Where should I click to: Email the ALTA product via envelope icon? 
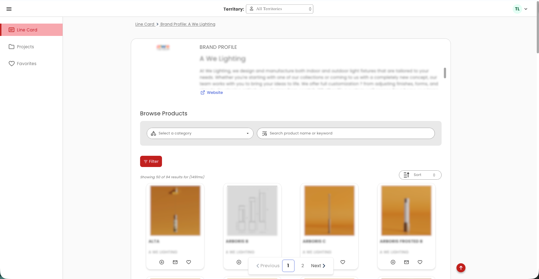[175, 262]
